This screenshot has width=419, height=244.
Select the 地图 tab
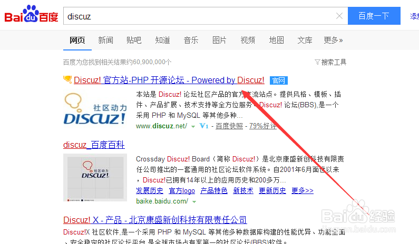click(276, 40)
